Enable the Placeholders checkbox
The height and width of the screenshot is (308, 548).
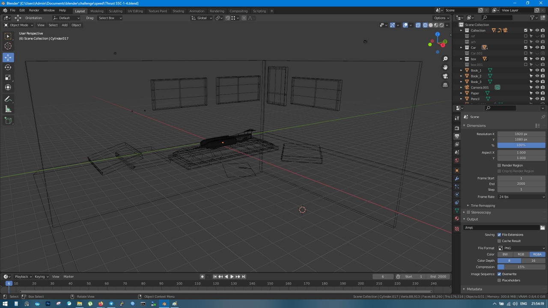[x=499, y=280]
